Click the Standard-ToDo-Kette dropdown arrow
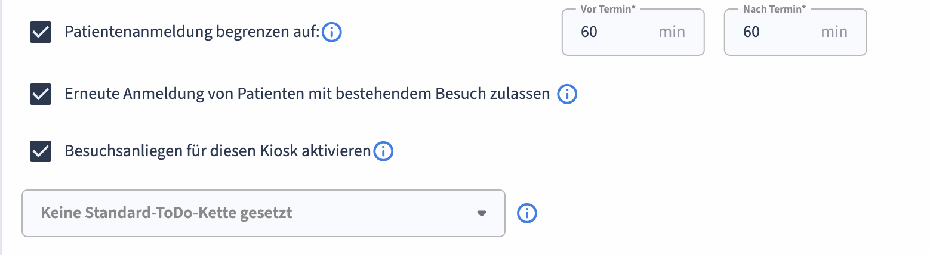This screenshot has width=930, height=255. (482, 213)
